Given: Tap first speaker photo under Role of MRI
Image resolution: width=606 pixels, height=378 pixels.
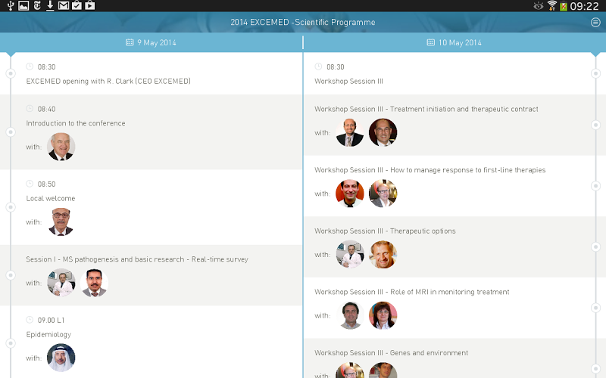Looking at the screenshot, I should point(350,315).
